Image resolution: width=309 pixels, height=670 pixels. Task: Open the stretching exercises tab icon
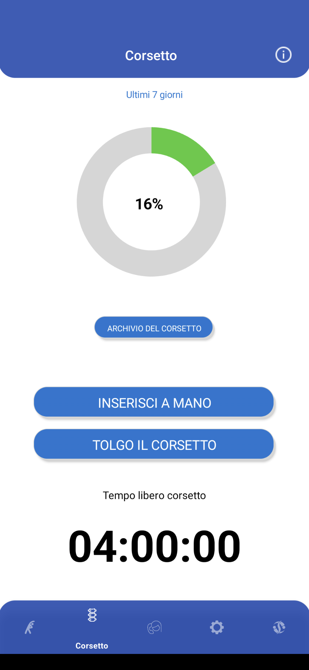pyautogui.click(x=30, y=627)
